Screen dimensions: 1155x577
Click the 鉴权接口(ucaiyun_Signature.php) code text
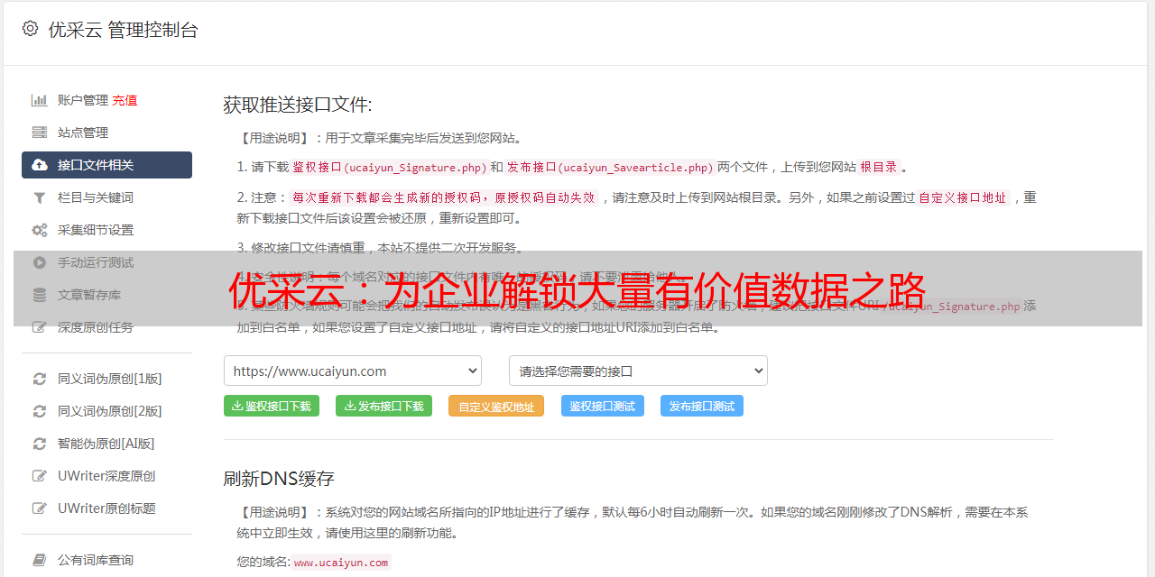tap(390, 167)
